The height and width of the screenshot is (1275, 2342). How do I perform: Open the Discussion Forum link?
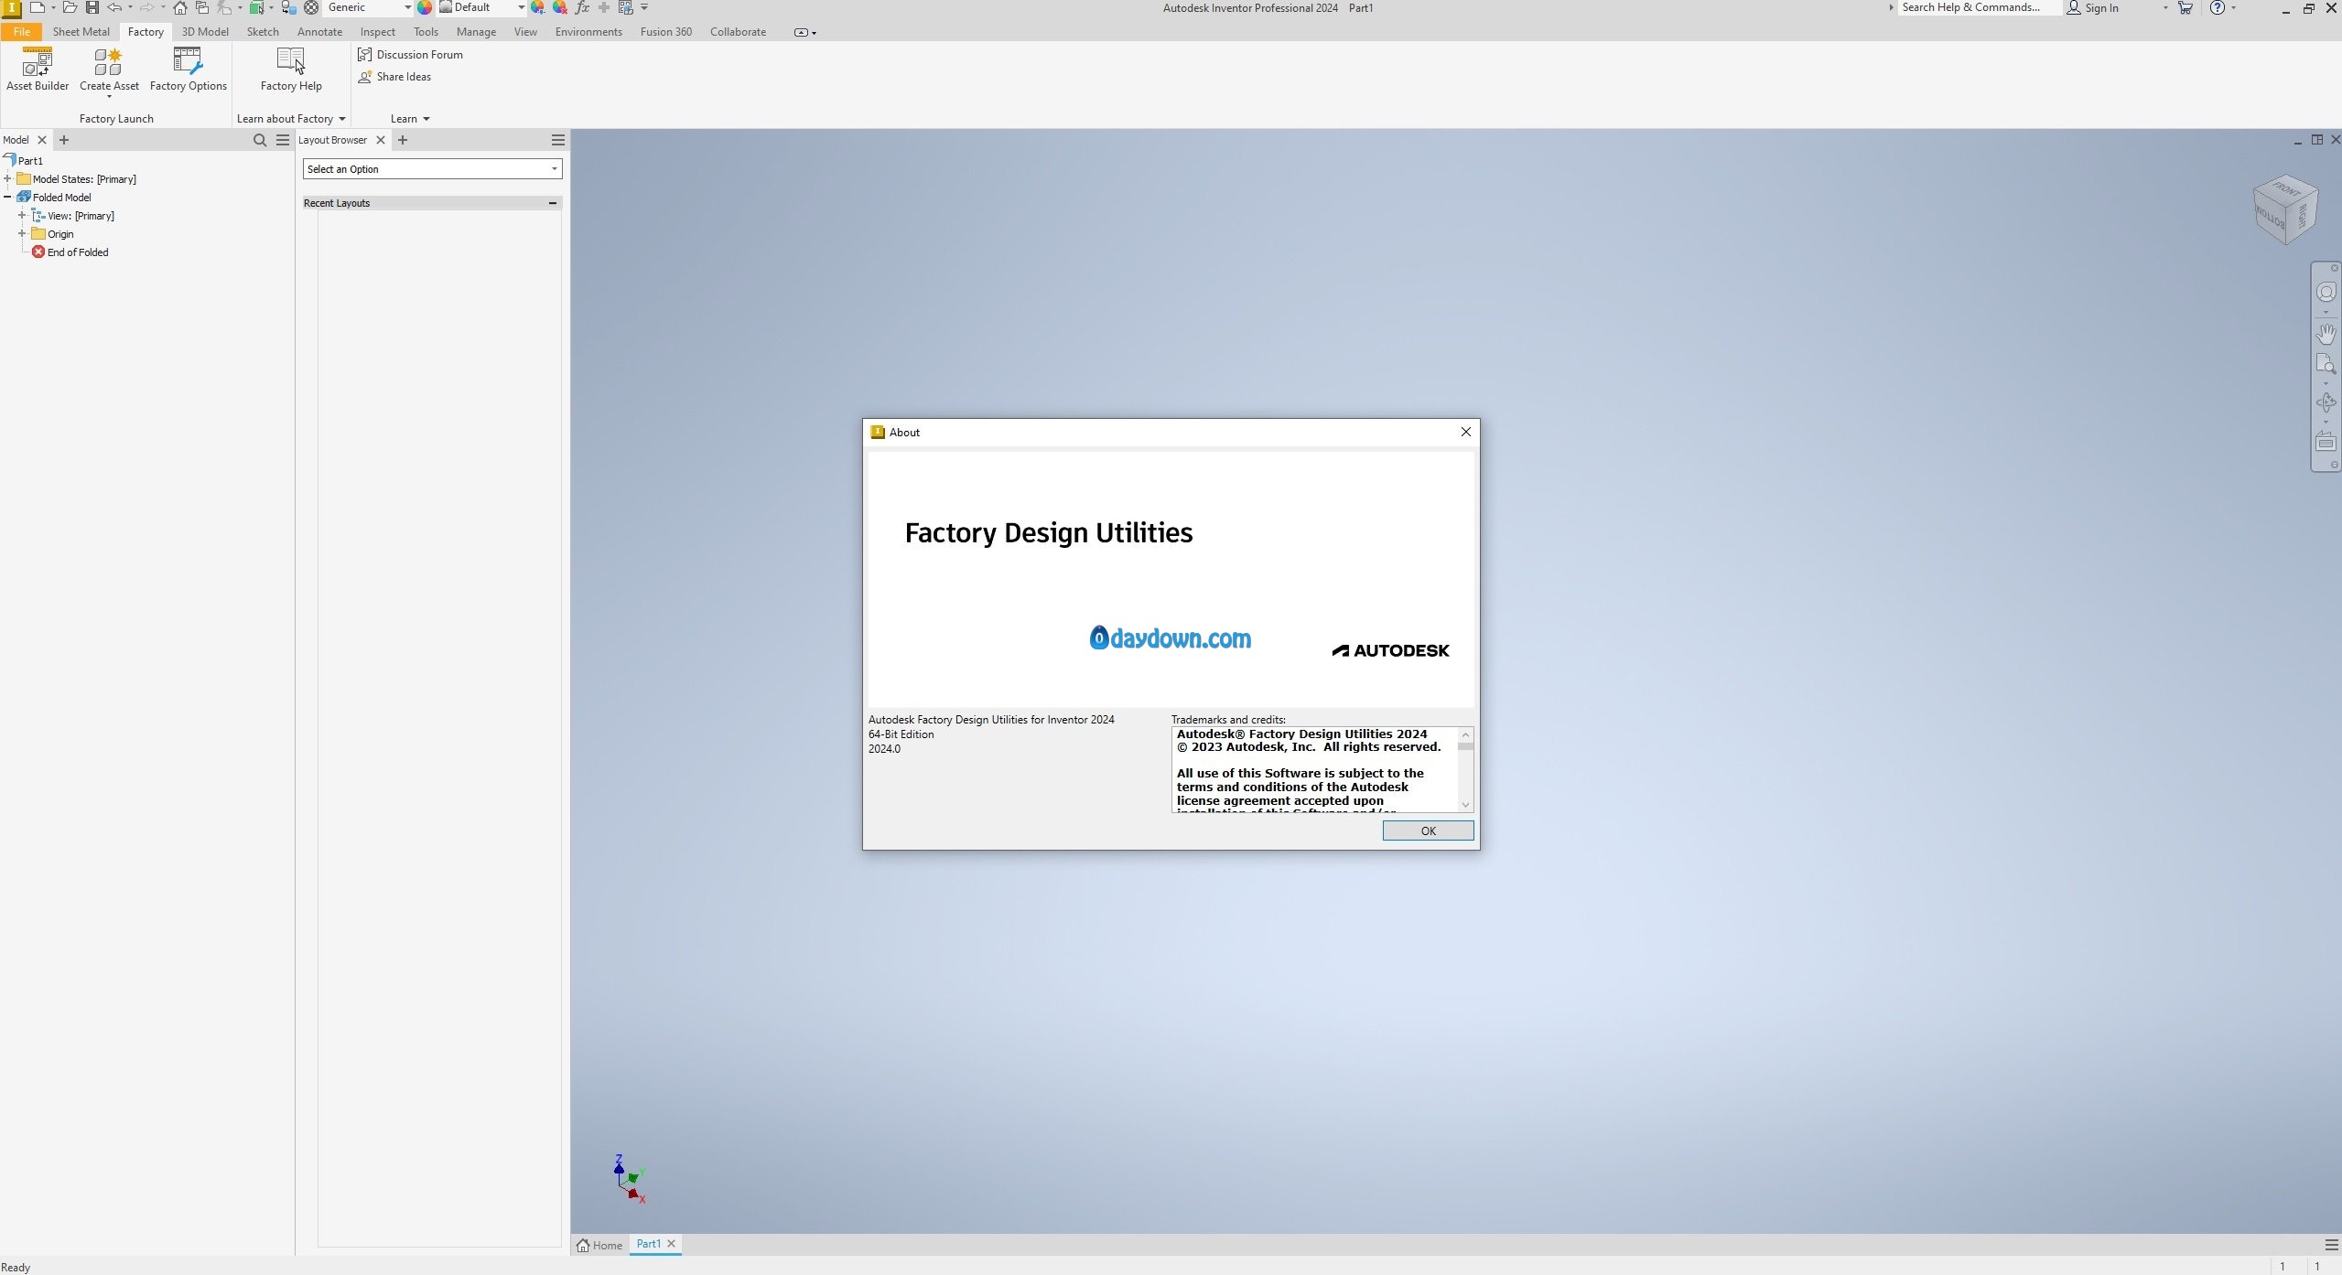click(x=410, y=55)
